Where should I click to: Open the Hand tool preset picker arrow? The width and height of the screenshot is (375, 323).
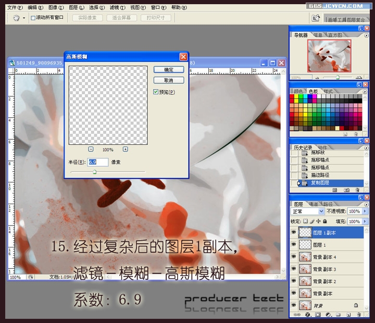pos(24,18)
